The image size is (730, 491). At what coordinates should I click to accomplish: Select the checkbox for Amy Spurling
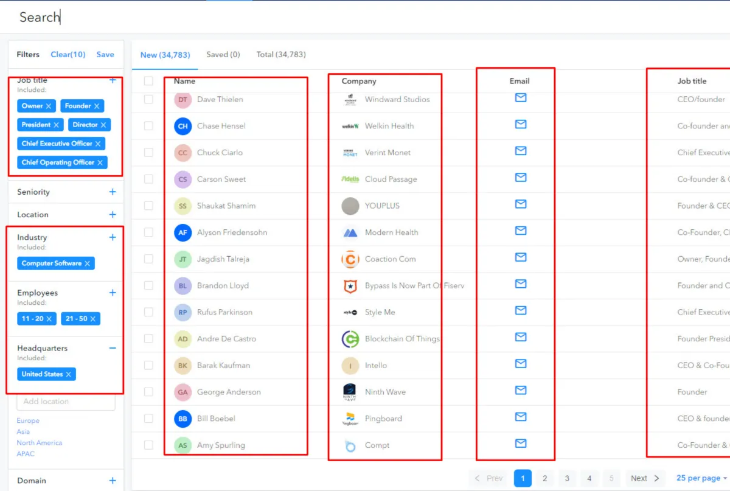point(148,445)
